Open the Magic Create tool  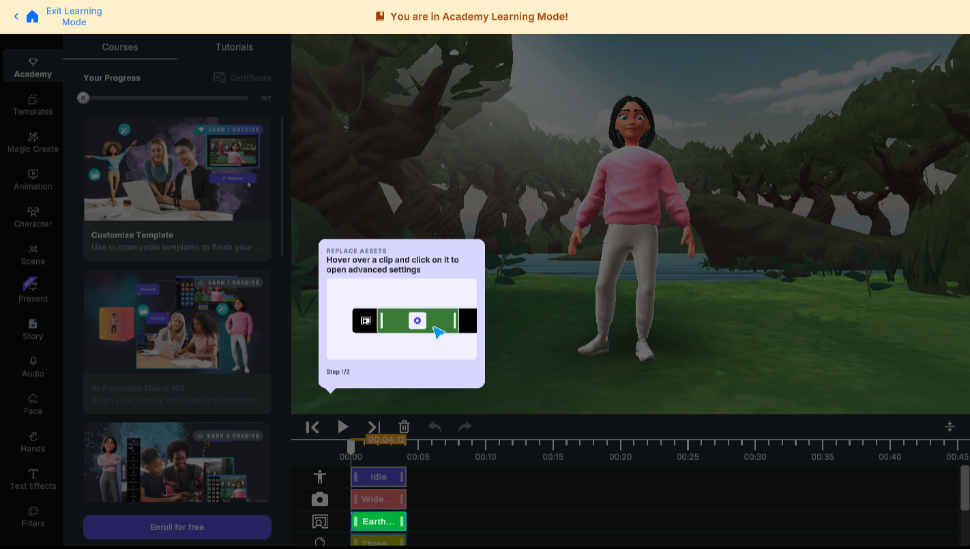tap(32, 143)
